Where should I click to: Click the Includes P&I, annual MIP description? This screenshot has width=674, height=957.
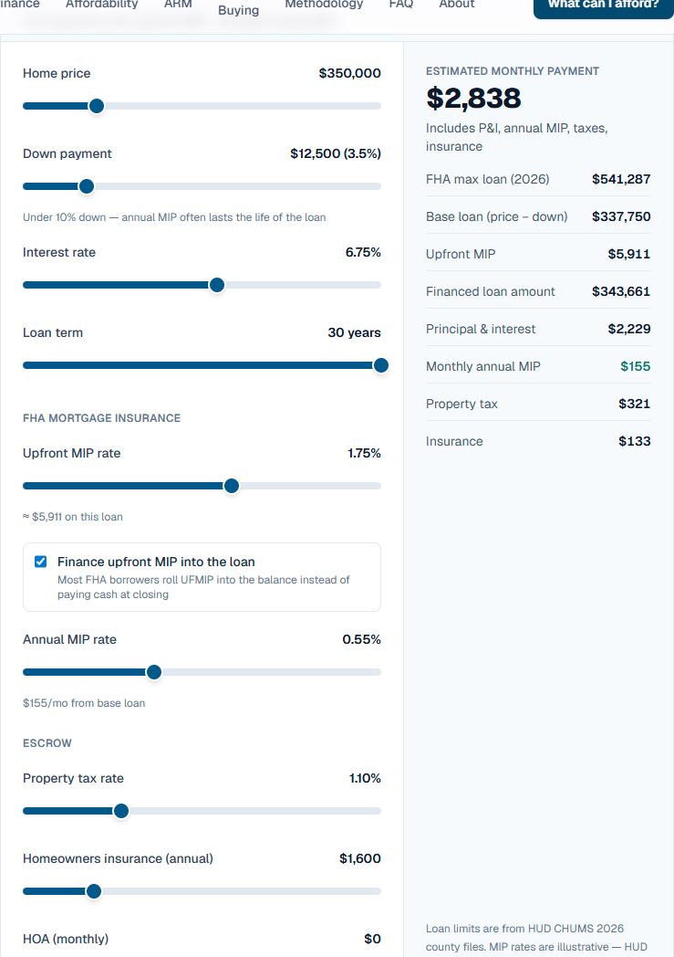point(517,137)
